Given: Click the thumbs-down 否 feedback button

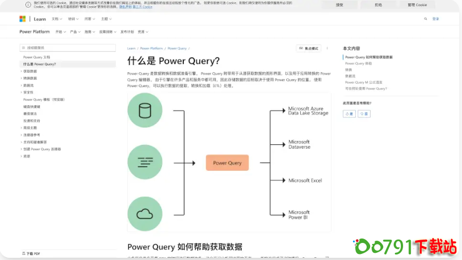Looking at the screenshot, I should coord(364,113).
